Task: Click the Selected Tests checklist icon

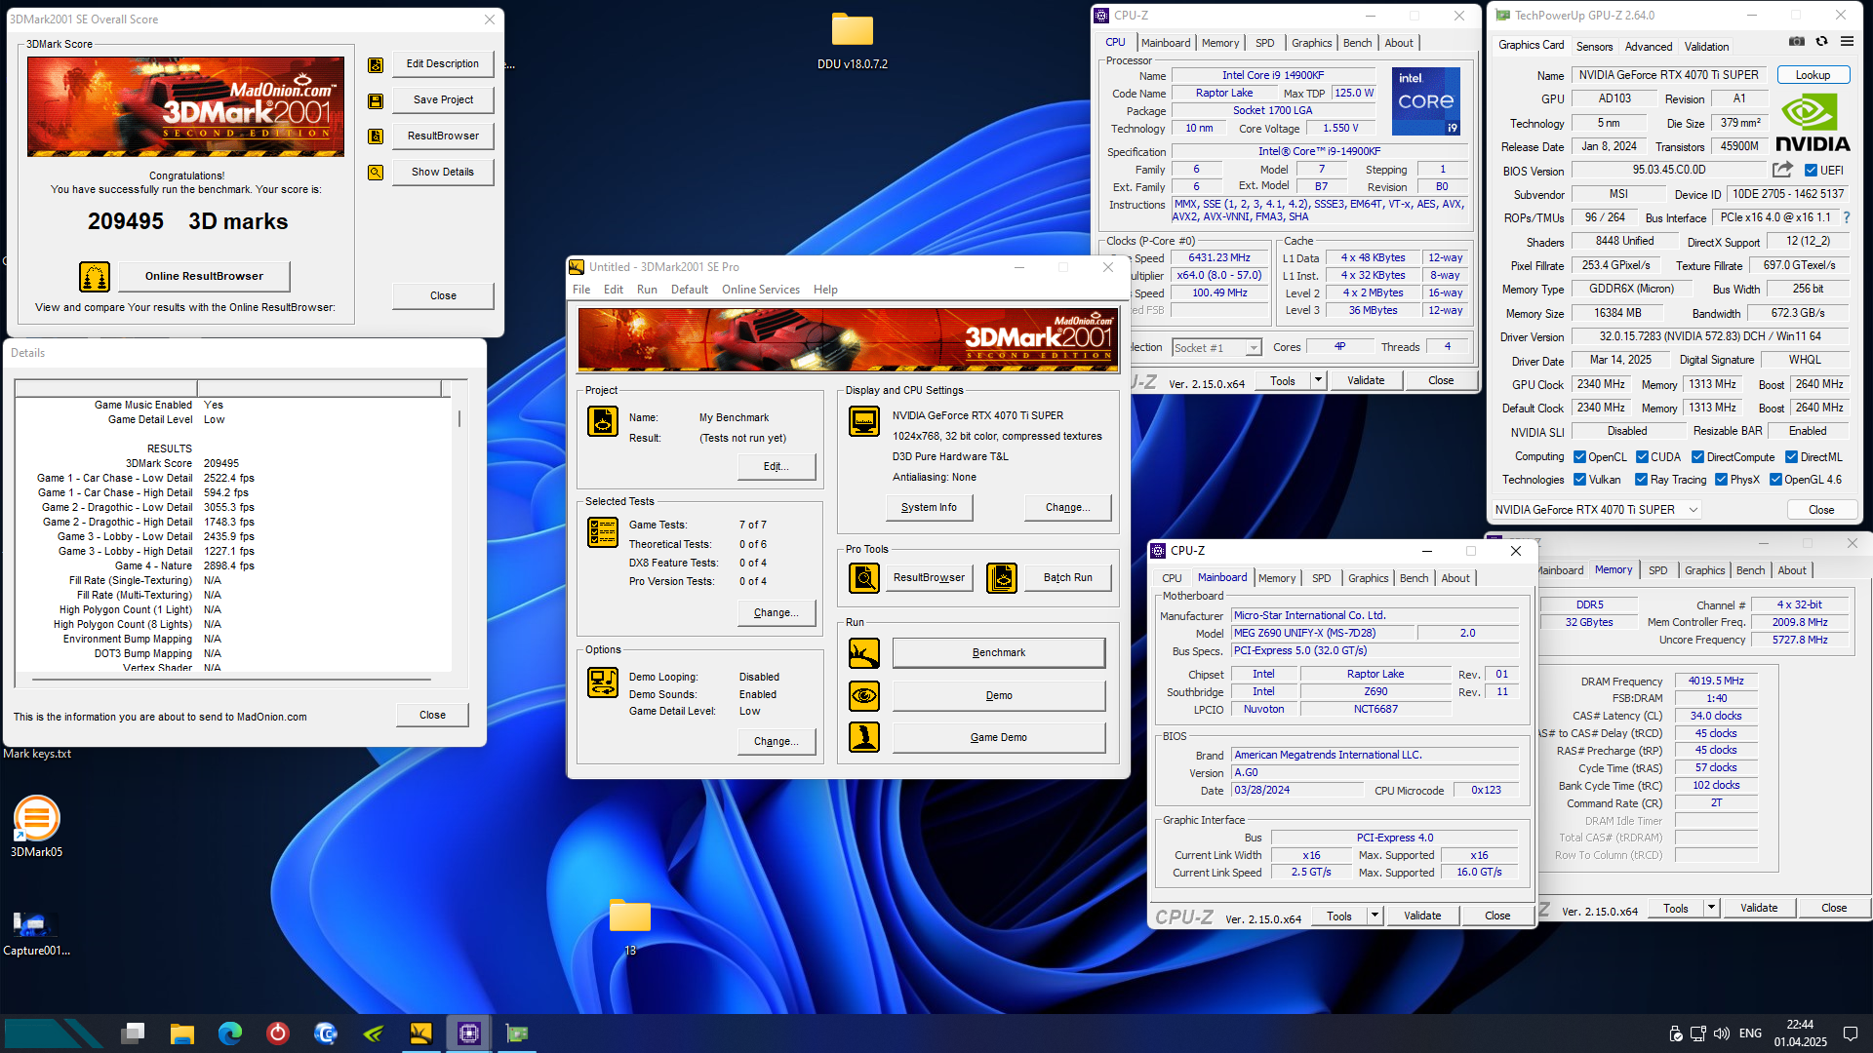Action: (603, 532)
